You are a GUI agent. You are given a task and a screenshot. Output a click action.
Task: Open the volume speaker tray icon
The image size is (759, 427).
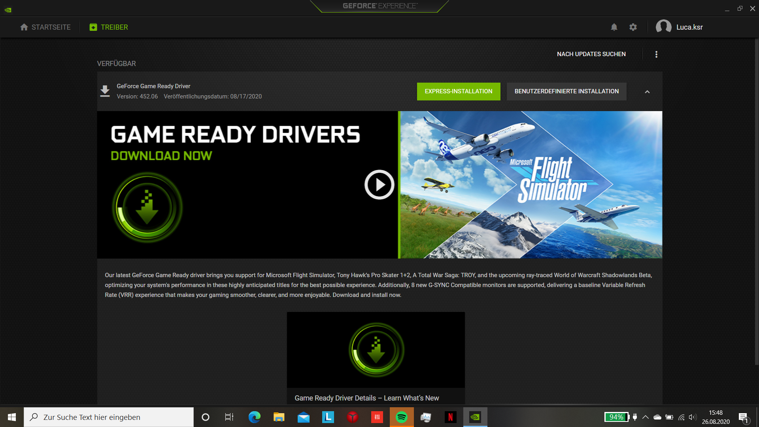pyautogui.click(x=692, y=417)
